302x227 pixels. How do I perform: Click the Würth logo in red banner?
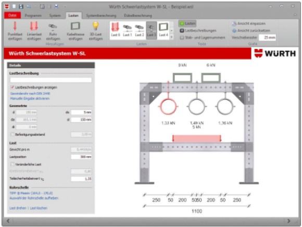[x=275, y=53]
